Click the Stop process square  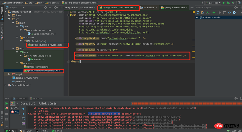click(6, 114)
